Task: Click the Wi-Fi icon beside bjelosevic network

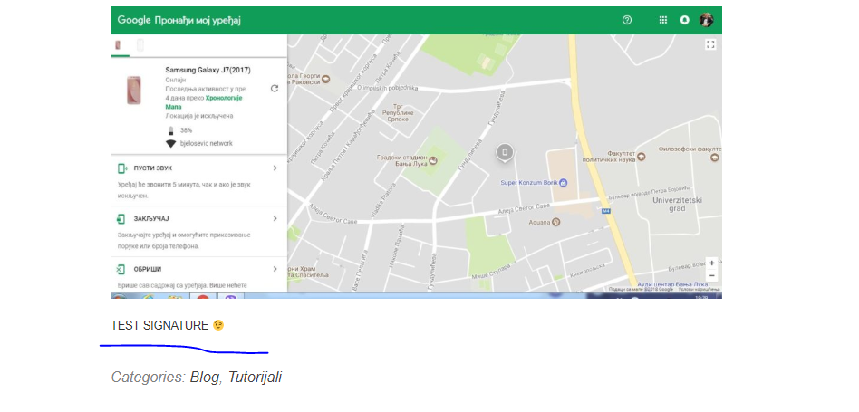Action: click(171, 144)
